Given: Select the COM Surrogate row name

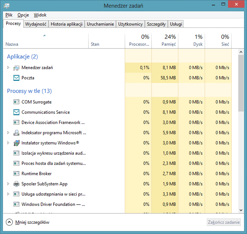Looking at the screenshot, I should click(36, 102).
